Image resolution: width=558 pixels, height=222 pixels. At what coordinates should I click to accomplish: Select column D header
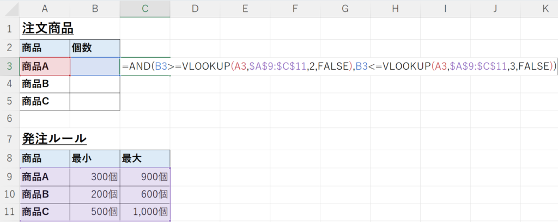point(195,9)
